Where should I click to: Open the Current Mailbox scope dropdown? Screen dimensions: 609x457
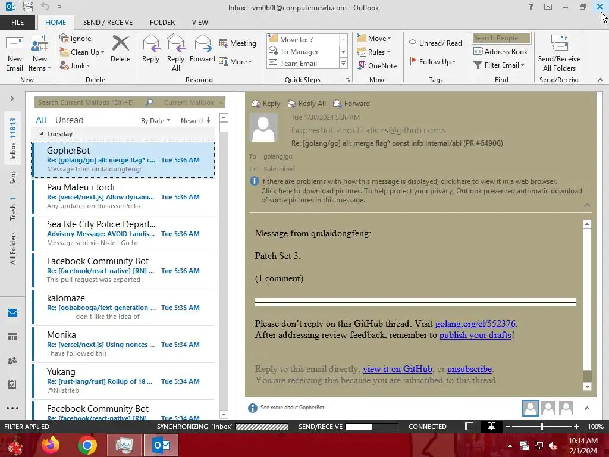point(193,102)
